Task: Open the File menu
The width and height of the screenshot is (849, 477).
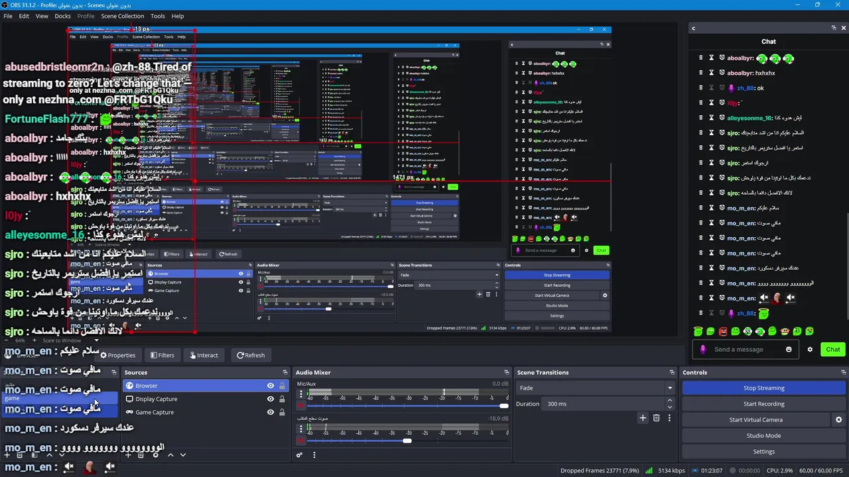Action: (8, 16)
